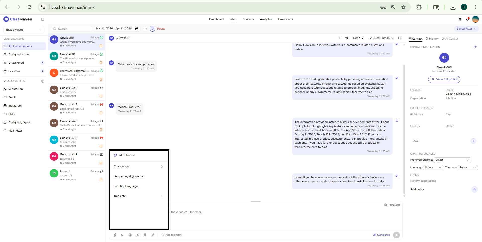This screenshot has width=482, height=242.
Task: Click the Add comment input field
Action: [173, 235]
